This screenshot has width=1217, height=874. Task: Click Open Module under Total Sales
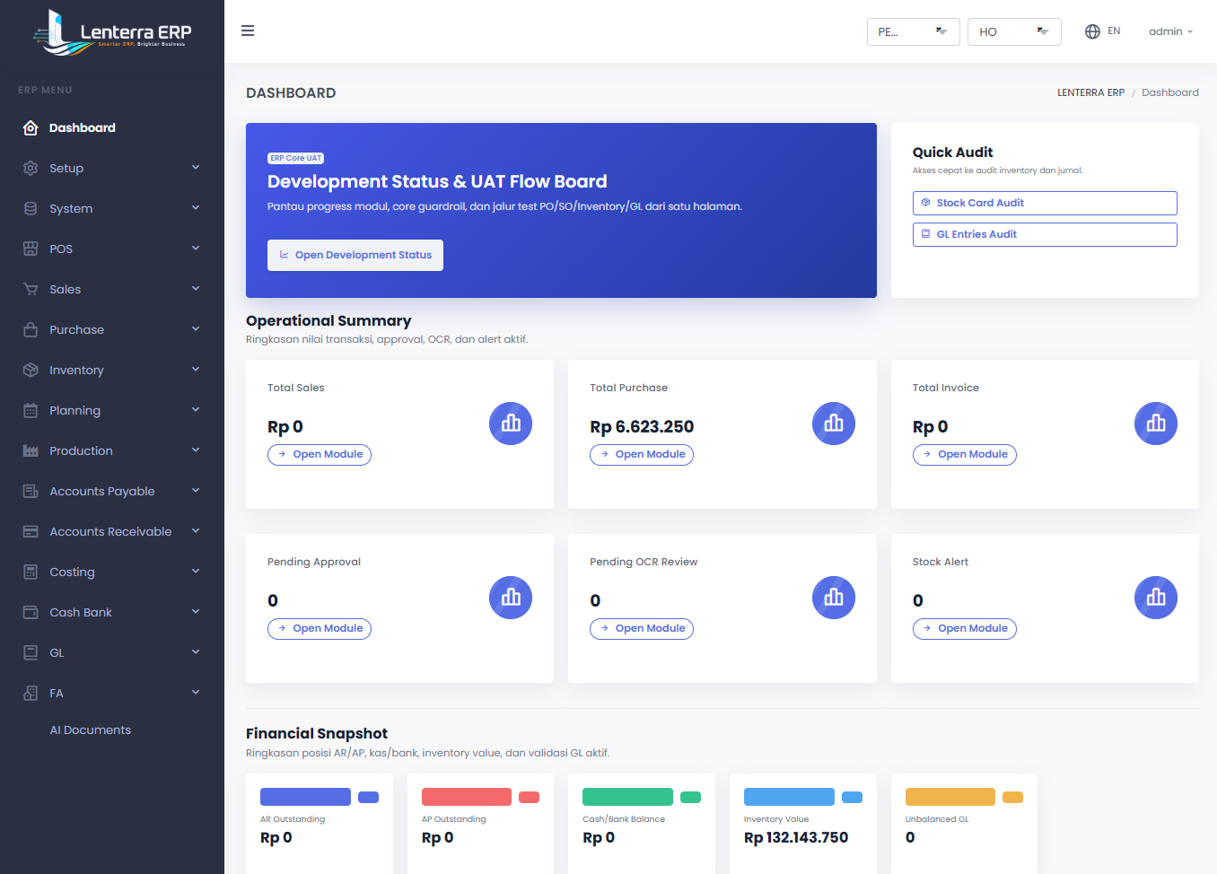coord(320,455)
